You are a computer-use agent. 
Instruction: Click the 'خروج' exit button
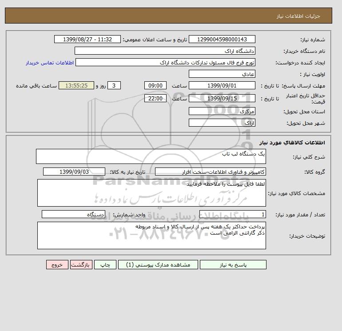pos(57,265)
